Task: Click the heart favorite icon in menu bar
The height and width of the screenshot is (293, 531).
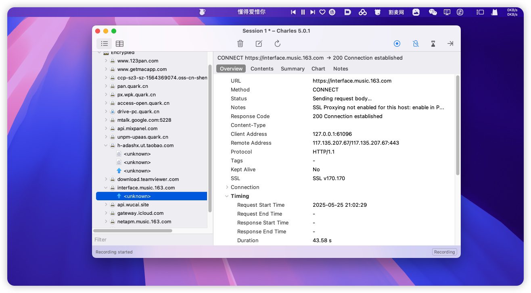Action: (x=322, y=12)
